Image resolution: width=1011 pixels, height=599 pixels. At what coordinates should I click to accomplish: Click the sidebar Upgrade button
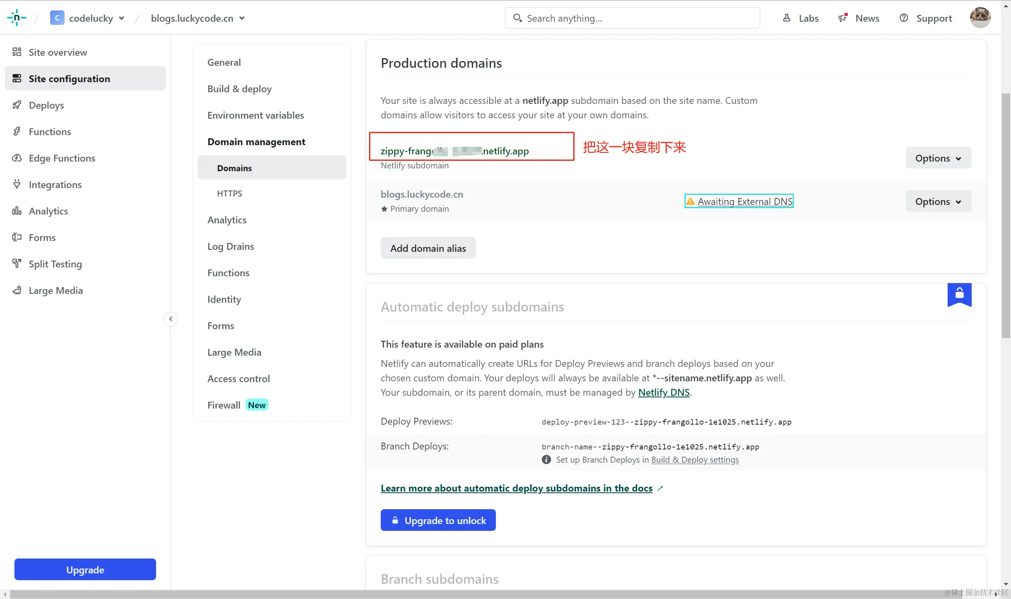click(85, 570)
